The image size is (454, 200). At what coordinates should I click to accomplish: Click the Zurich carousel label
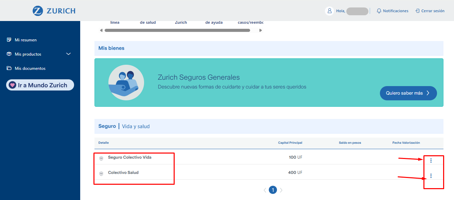181,23
